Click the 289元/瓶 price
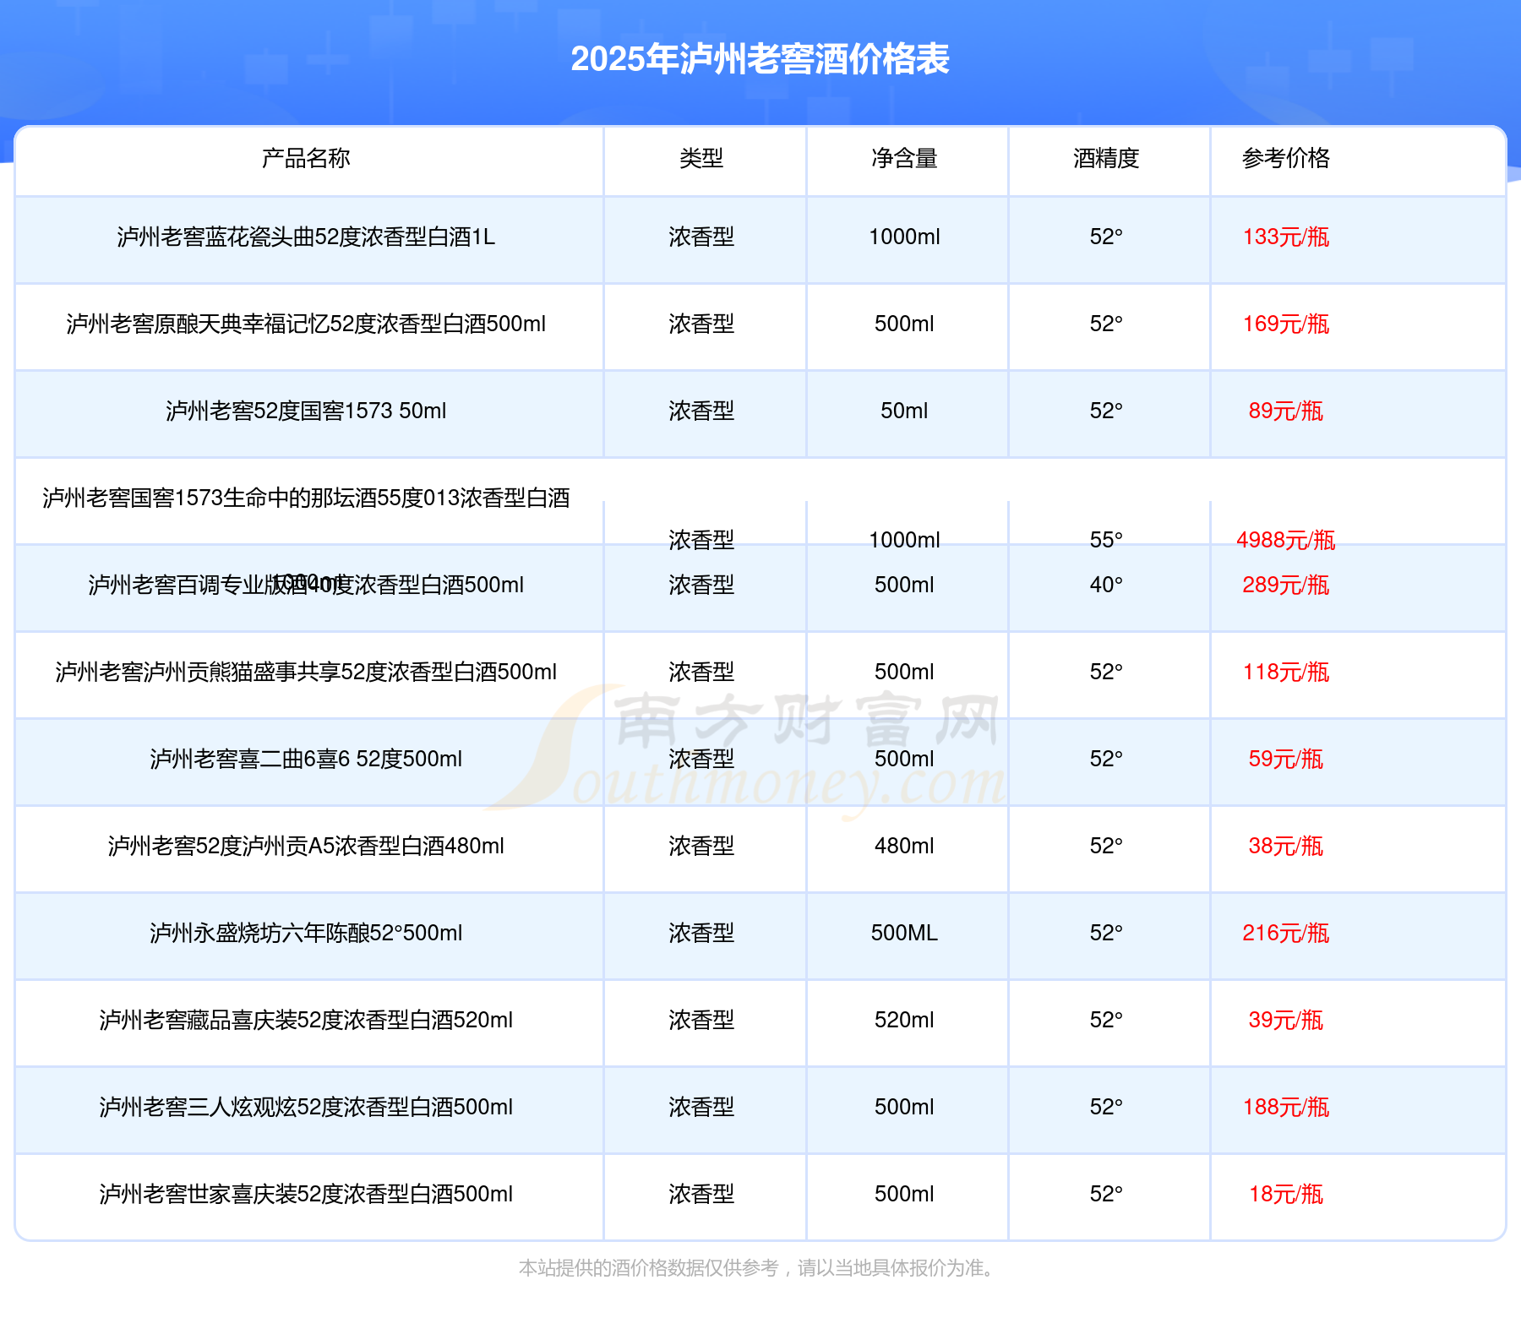Image resolution: width=1521 pixels, height=1318 pixels. click(x=1286, y=585)
